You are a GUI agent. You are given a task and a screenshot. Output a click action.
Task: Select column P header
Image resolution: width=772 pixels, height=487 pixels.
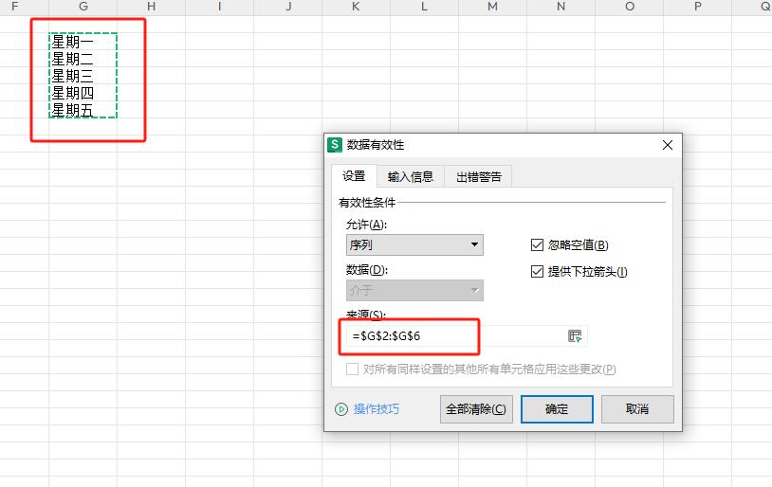698,7
